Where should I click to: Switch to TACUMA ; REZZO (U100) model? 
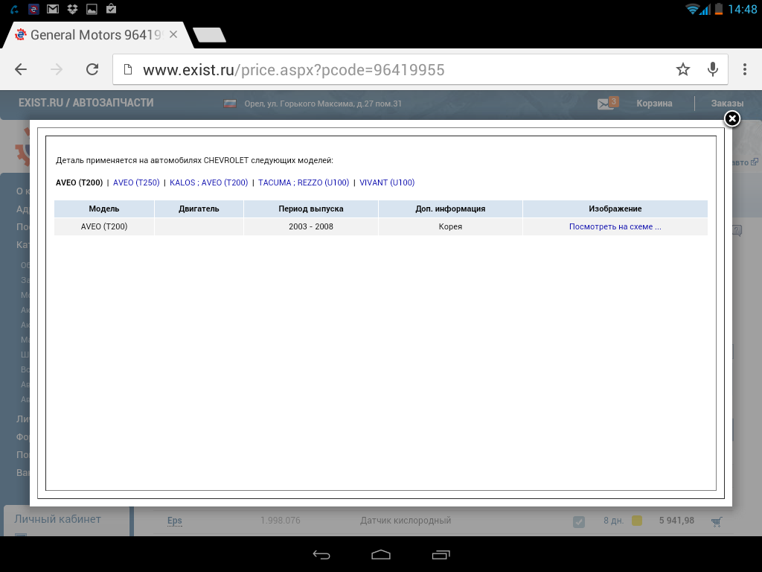[x=304, y=183]
